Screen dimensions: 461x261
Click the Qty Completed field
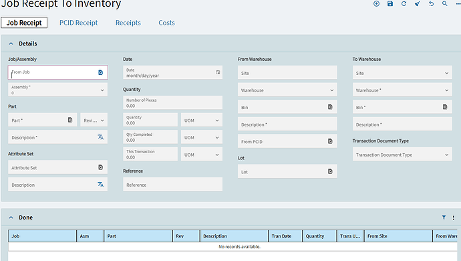pyautogui.click(x=150, y=137)
